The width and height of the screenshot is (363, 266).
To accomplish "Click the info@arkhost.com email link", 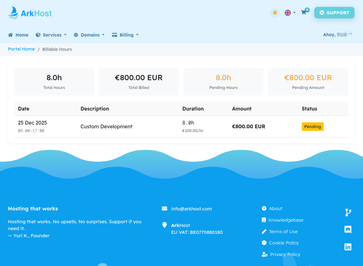I will click(x=191, y=209).
